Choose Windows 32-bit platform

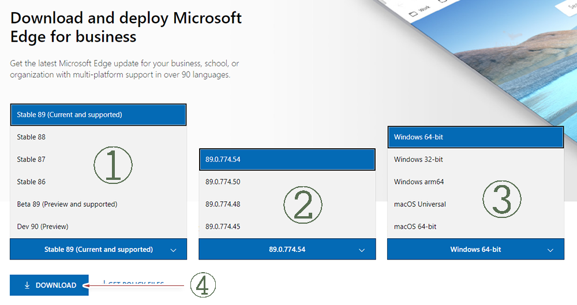click(475, 159)
